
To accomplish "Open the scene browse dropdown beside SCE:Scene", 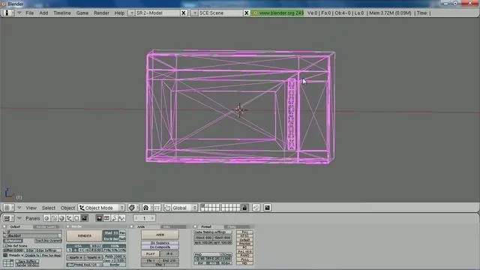I will tap(194, 13).
